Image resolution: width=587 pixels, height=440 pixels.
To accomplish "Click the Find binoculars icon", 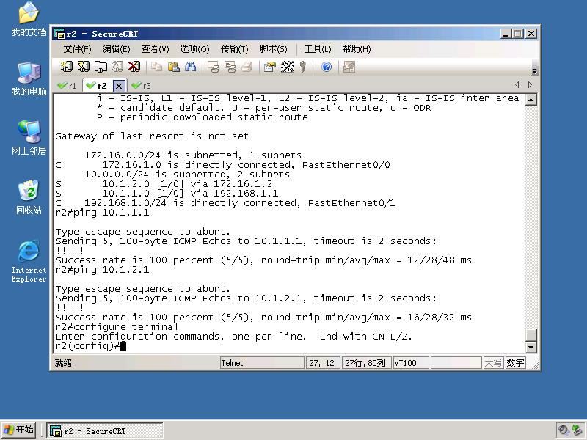I will [x=190, y=67].
